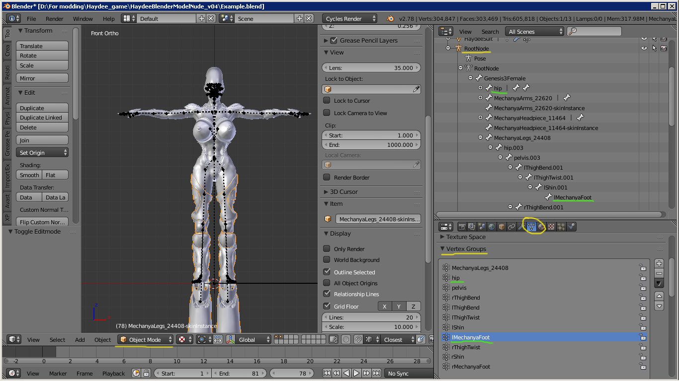Open the Modifiers wrench tab
Image resolution: width=679 pixels, height=381 pixels.
point(521,227)
